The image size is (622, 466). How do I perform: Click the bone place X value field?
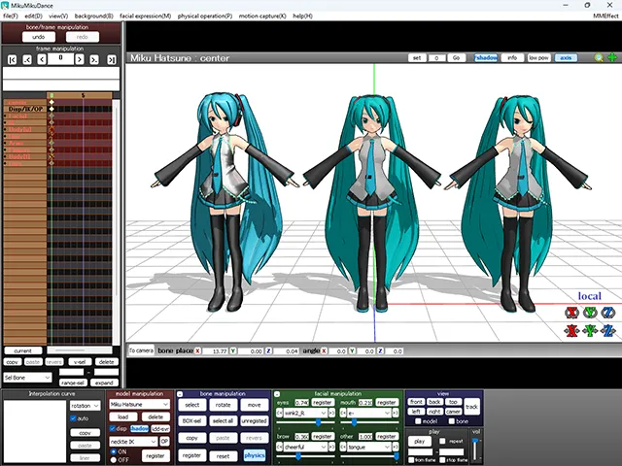(x=215, y=351)
